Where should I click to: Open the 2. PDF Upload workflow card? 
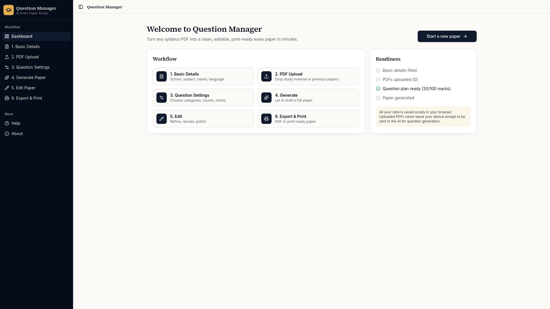(308, 76)
